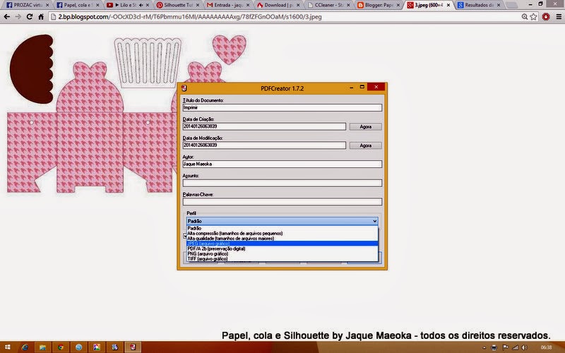
Task: Click Agora next to Data de Modificação
Action: point(365,145)
